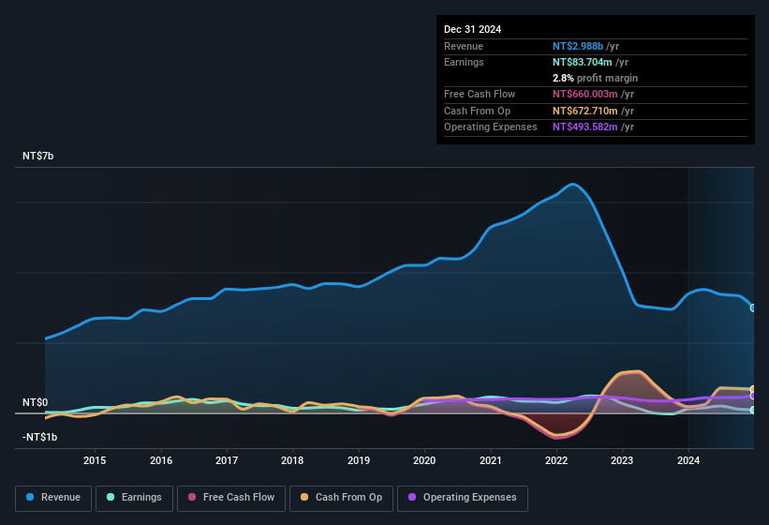Click the purple Operating Expenses endpoint marker
Screen dimensions: 769x525
click(753, 396)
